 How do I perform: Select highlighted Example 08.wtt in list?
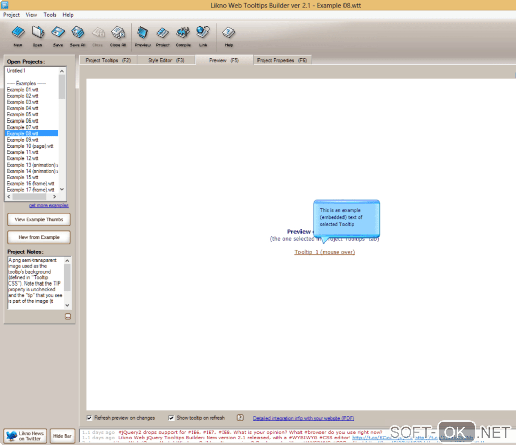coord(31,134)
